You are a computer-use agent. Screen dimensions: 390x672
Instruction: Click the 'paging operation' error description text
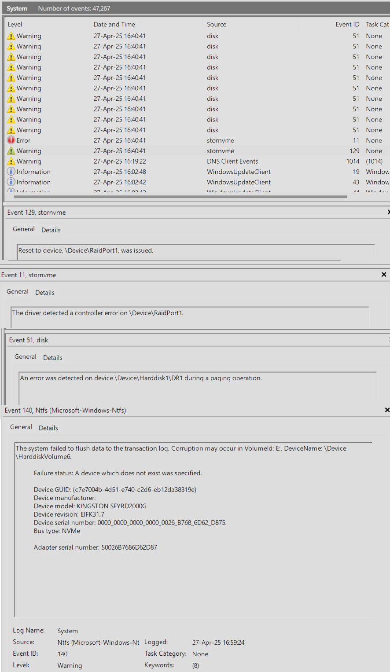141,378
